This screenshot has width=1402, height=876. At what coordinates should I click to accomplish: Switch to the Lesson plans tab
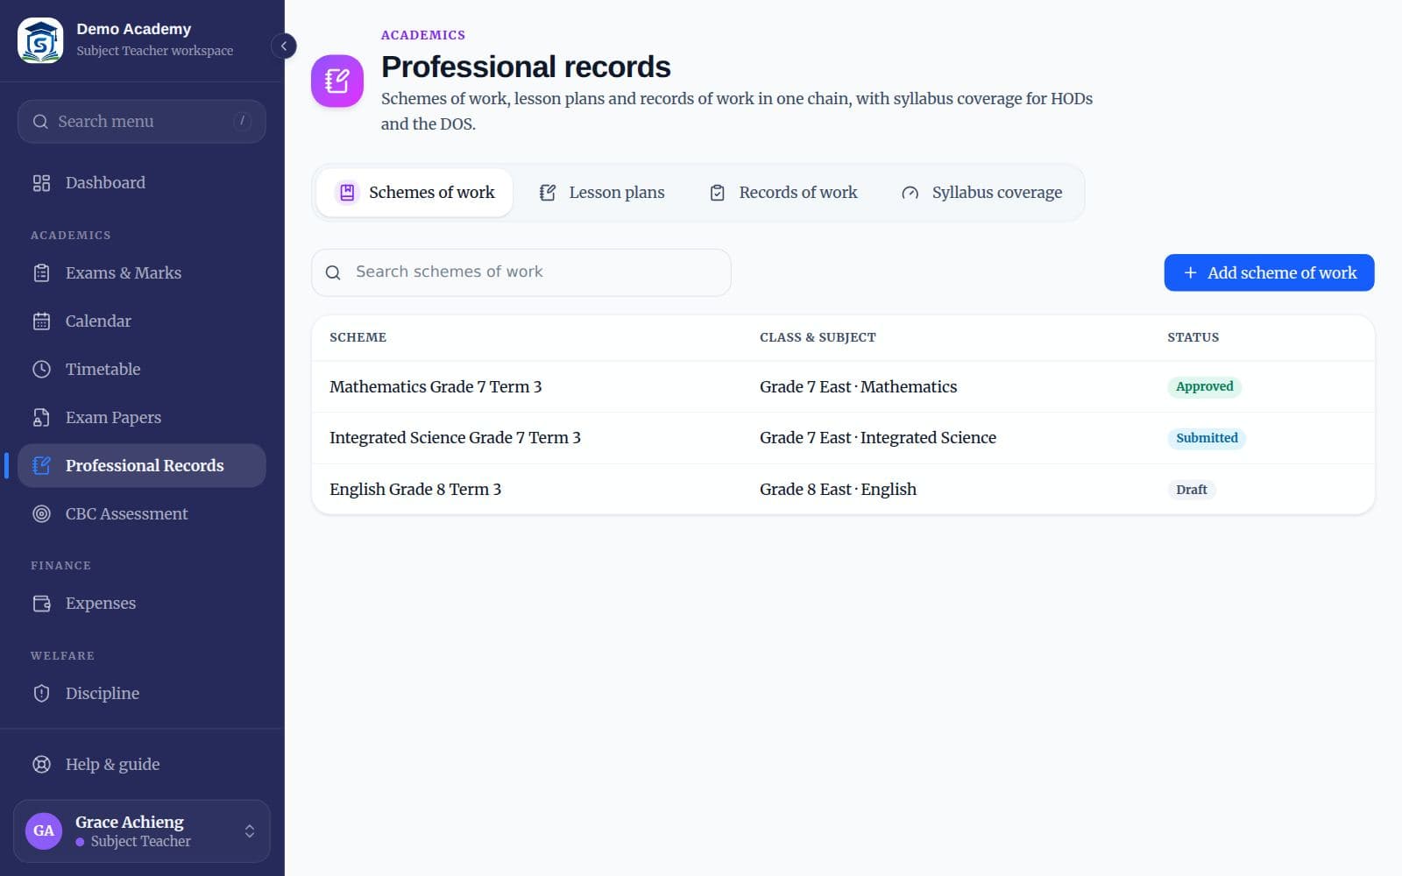(602, 193)
